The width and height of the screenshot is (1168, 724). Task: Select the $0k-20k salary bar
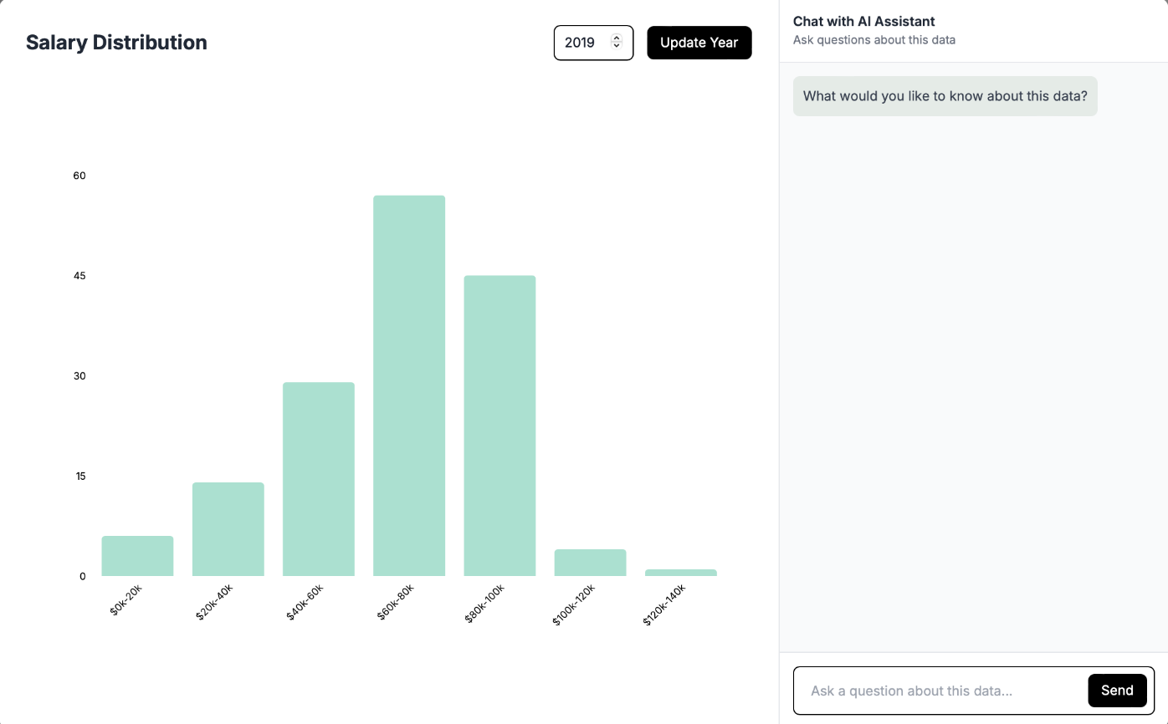click(137, 556)
